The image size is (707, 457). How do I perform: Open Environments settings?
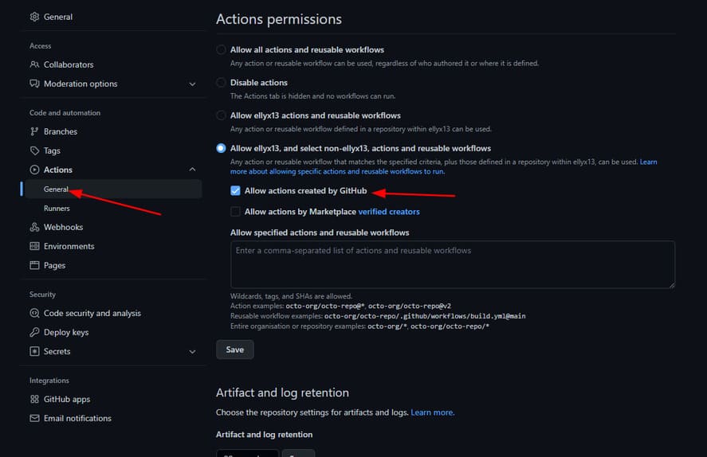click(x=69, y=246)
